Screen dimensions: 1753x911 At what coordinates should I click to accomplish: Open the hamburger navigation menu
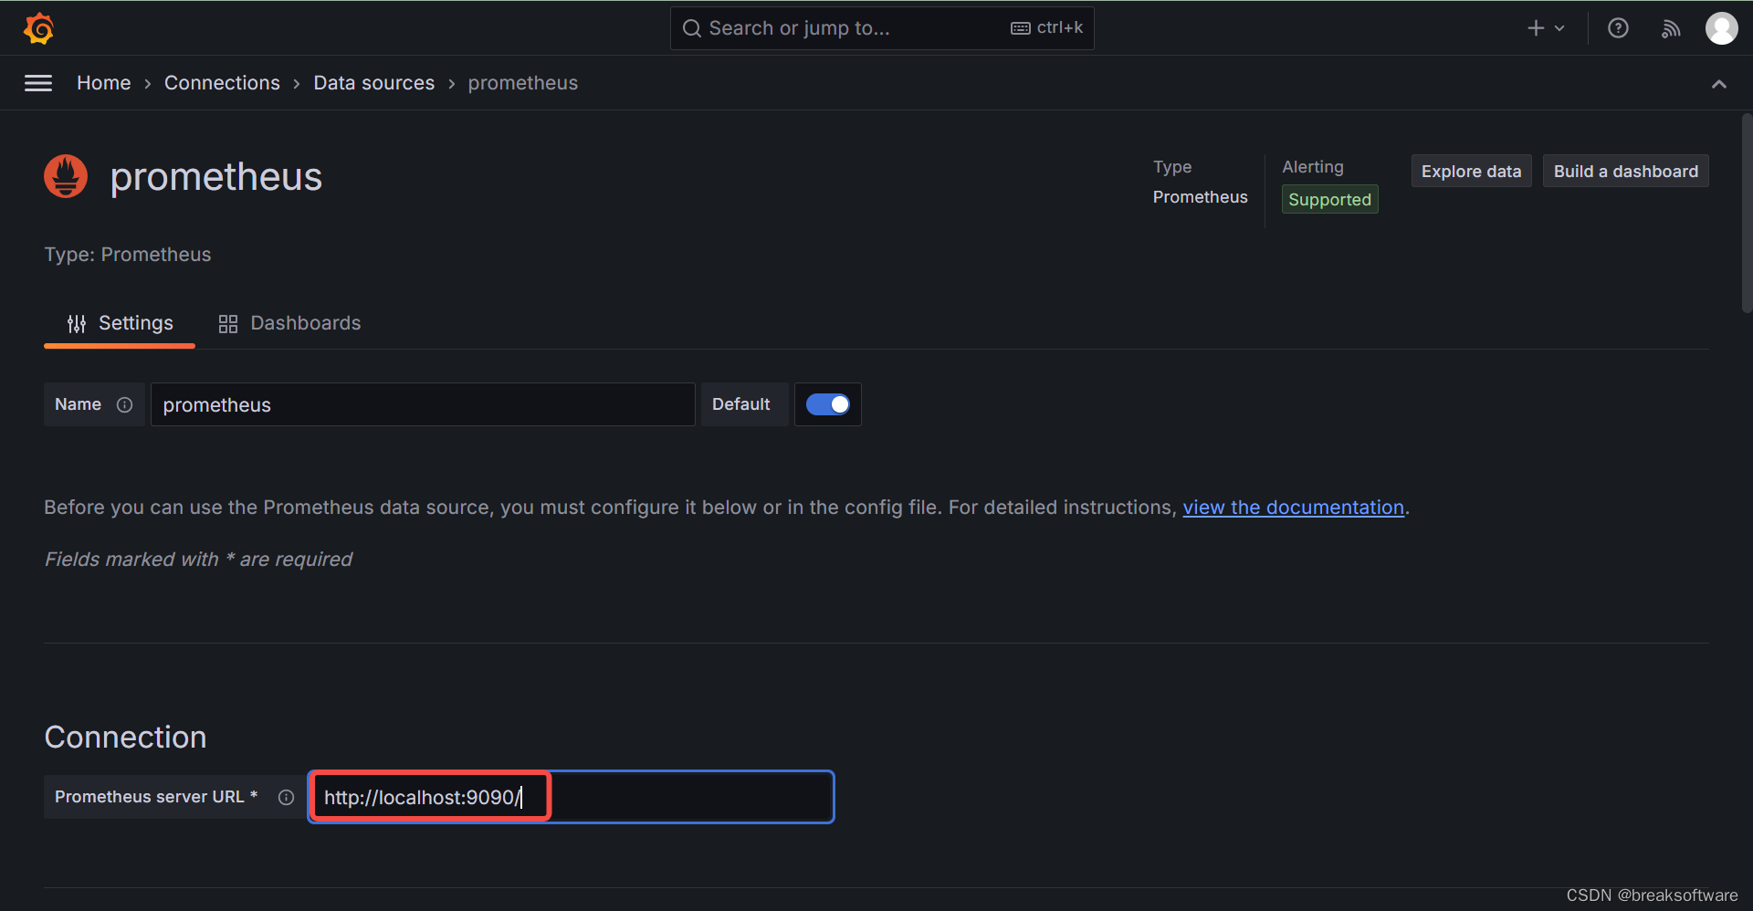pyautogui.click(x=38, y=83)
